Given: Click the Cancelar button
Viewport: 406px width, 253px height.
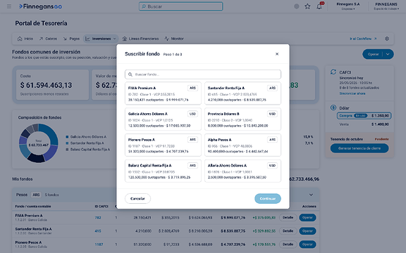Looking at the screenshot, I should click(137, 198).
